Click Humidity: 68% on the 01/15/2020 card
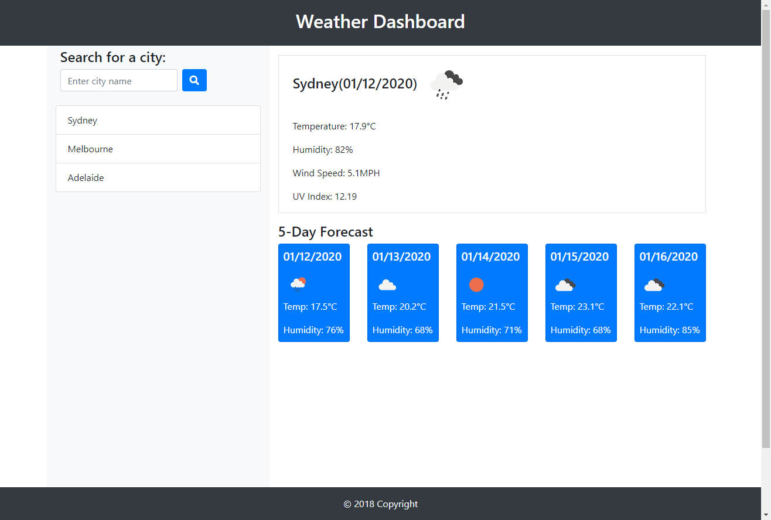 coord(581,330)
